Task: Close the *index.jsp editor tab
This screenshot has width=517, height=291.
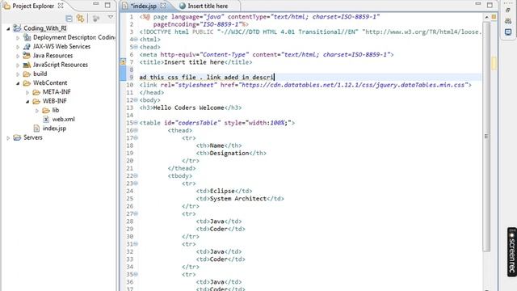Action: coord(163,6)
